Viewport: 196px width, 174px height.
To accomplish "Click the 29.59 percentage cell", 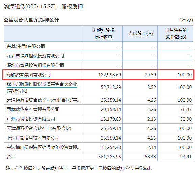I will (x=150, y=75).
